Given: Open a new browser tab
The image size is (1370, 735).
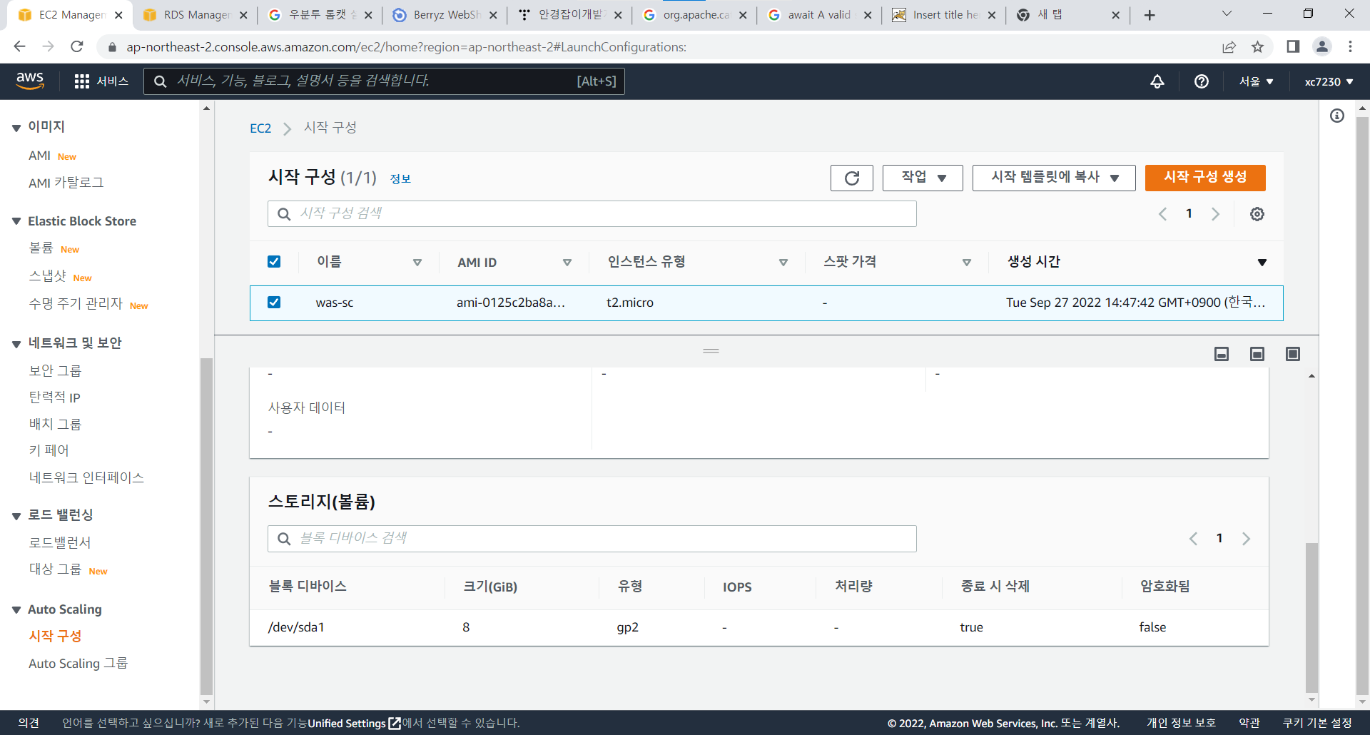Looking at the screenshot, I should (x=1150, y=15).
